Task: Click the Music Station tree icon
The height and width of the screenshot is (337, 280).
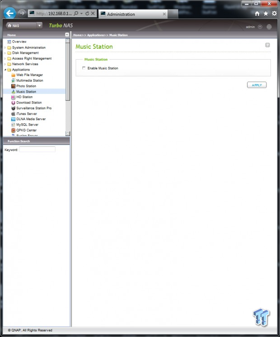Action: tap(14, 92)
